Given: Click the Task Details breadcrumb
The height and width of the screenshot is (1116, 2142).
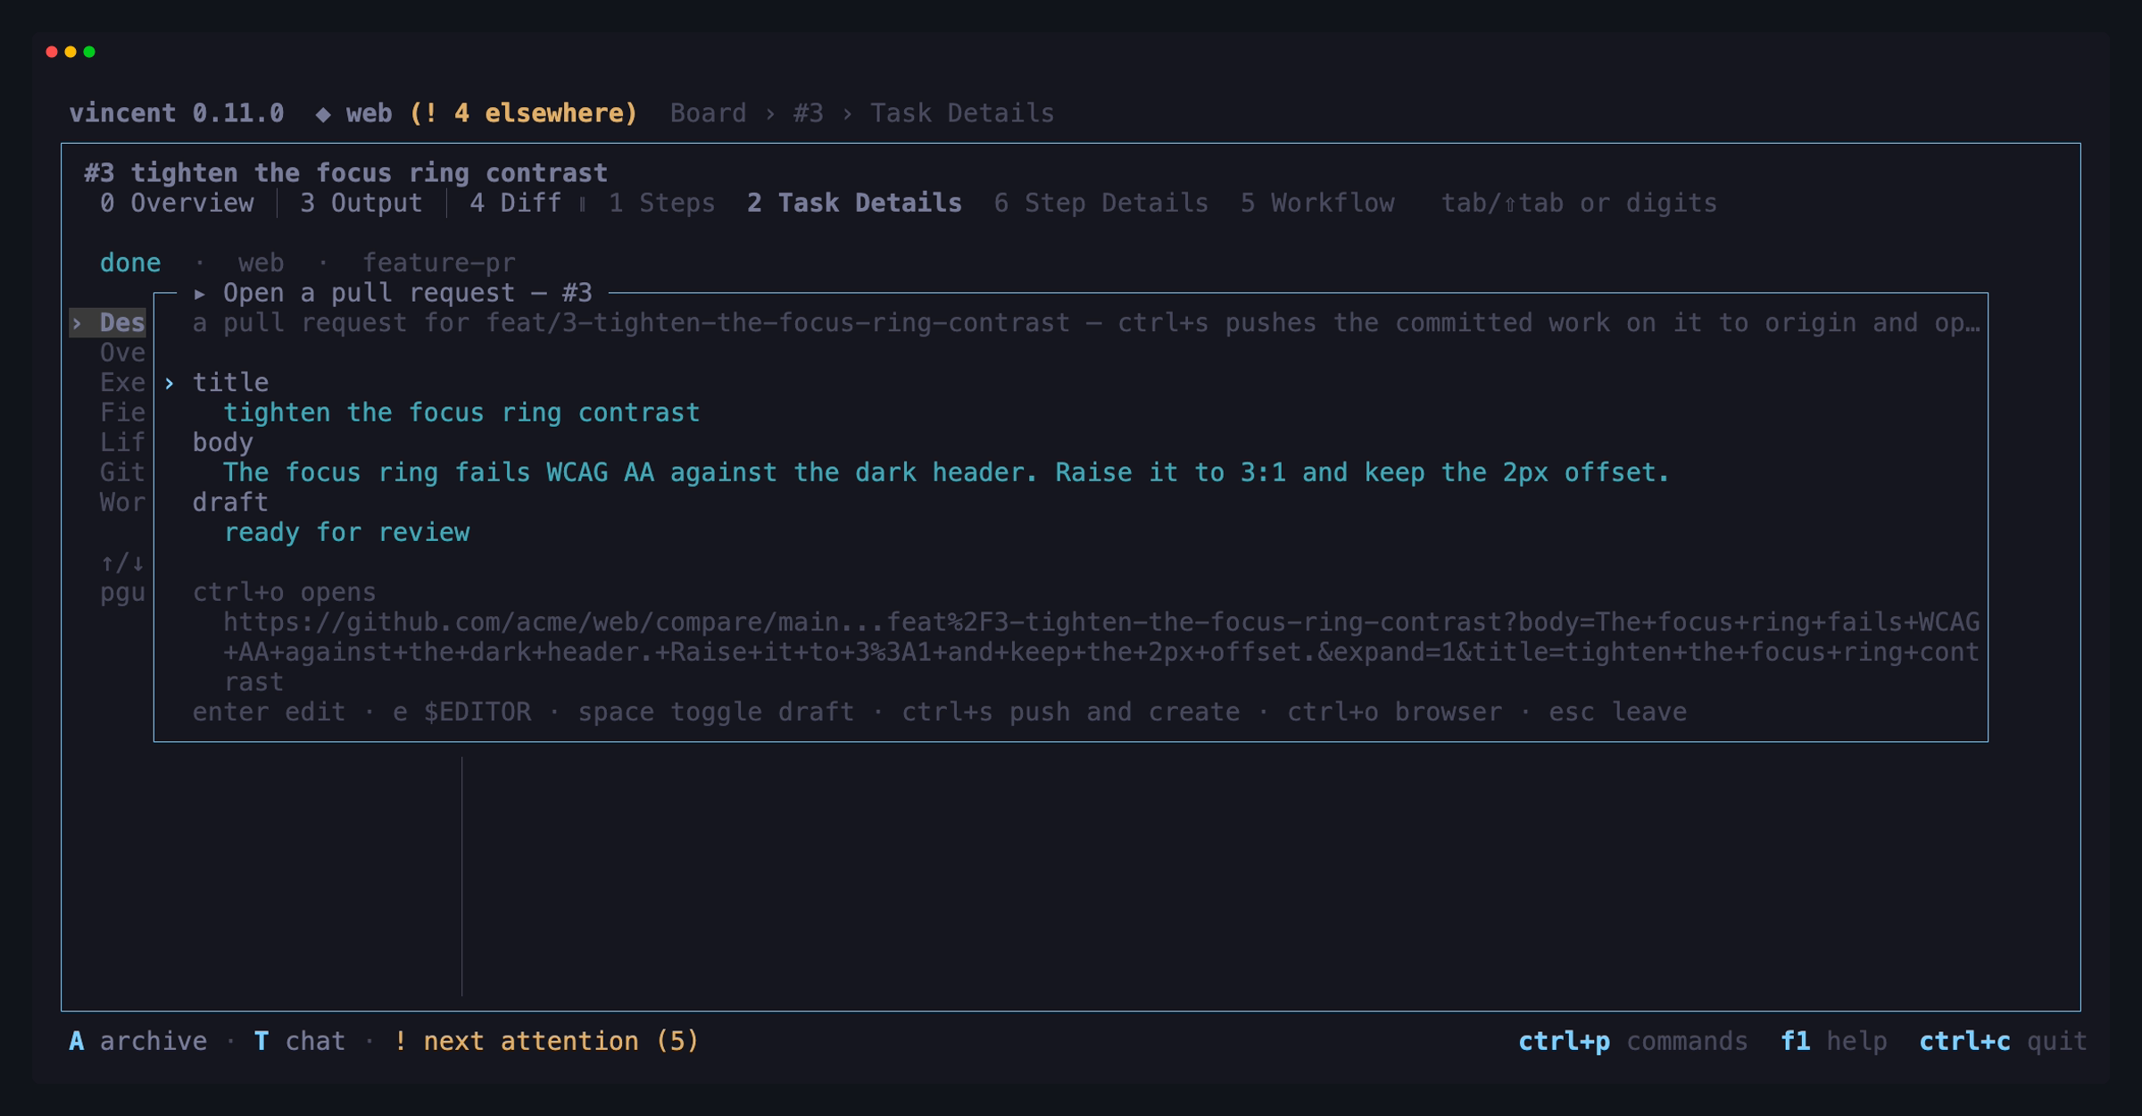Looking at the screenshot, I should coord(962,113).
